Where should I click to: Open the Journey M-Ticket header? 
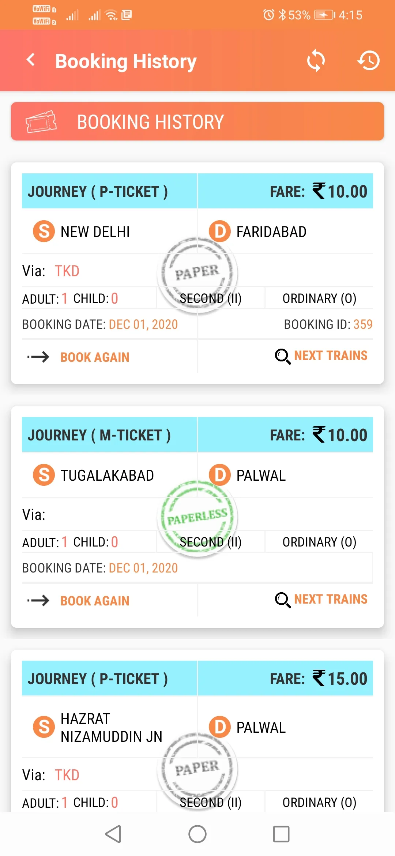[x=99, y=435]
